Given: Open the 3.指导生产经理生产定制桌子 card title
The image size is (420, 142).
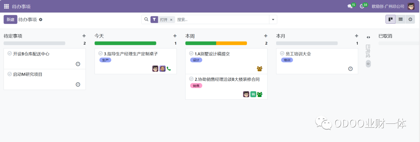Looking at the screenshot, I should click(x=131, y=54).
